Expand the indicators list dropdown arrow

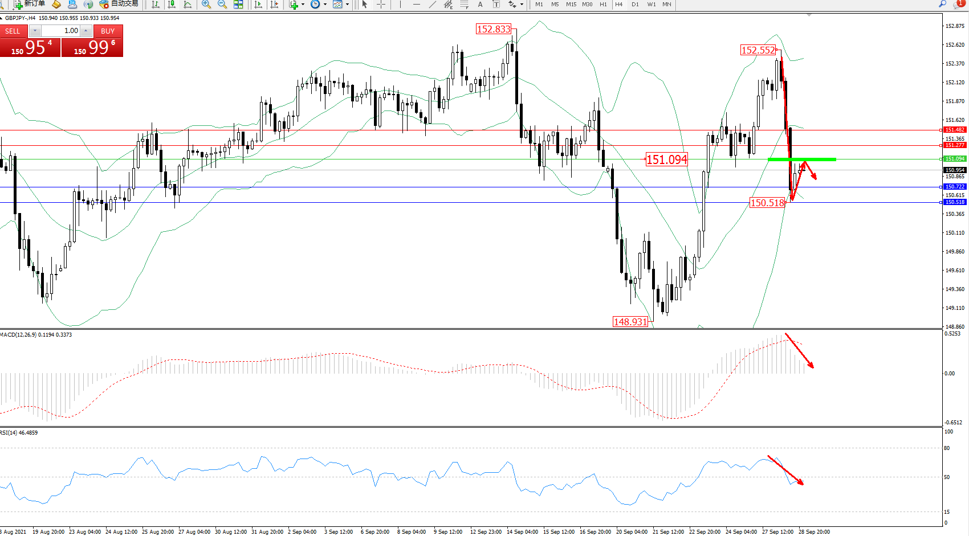(303, 5)
